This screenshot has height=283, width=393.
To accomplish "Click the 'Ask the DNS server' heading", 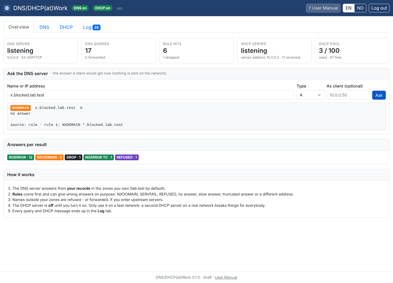I will [27, 74].
